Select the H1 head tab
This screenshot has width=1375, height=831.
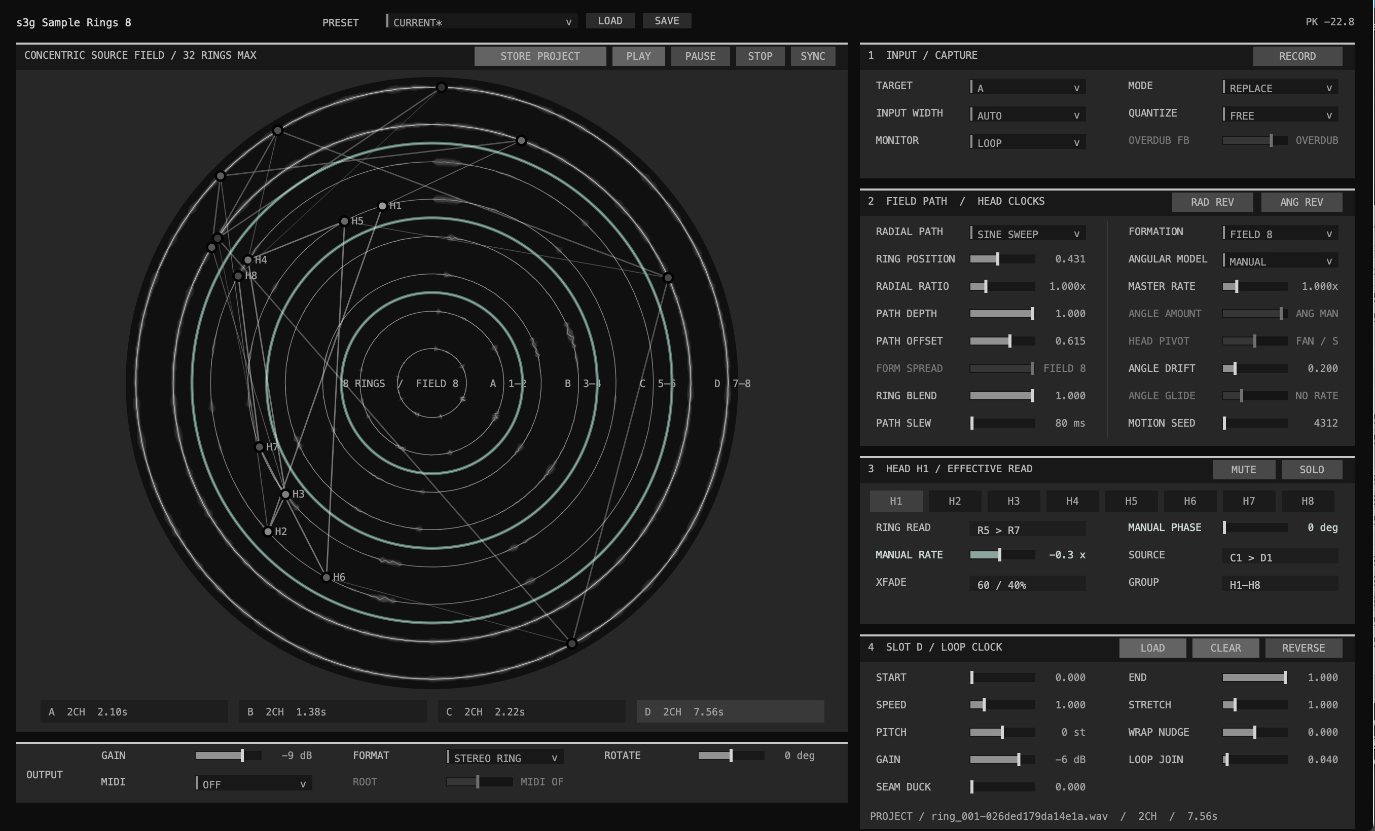point(896,501)
